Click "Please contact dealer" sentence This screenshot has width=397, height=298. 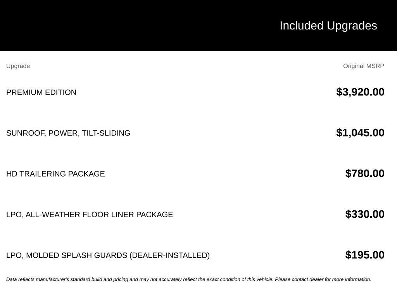point(323,279)
